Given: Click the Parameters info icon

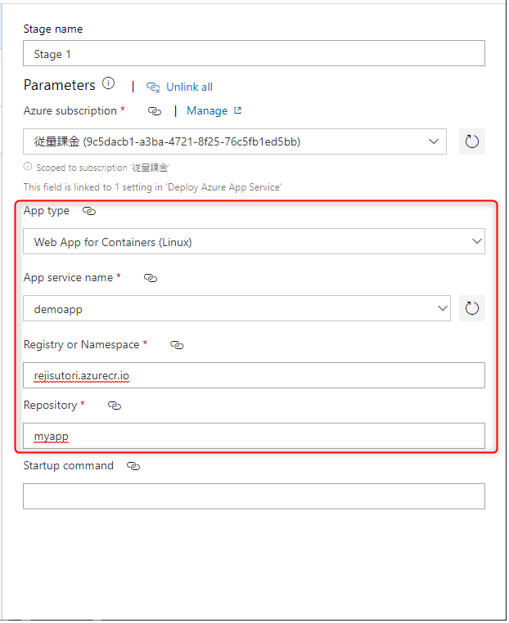Looking at the screenshot, I should [x=108, y=84].
